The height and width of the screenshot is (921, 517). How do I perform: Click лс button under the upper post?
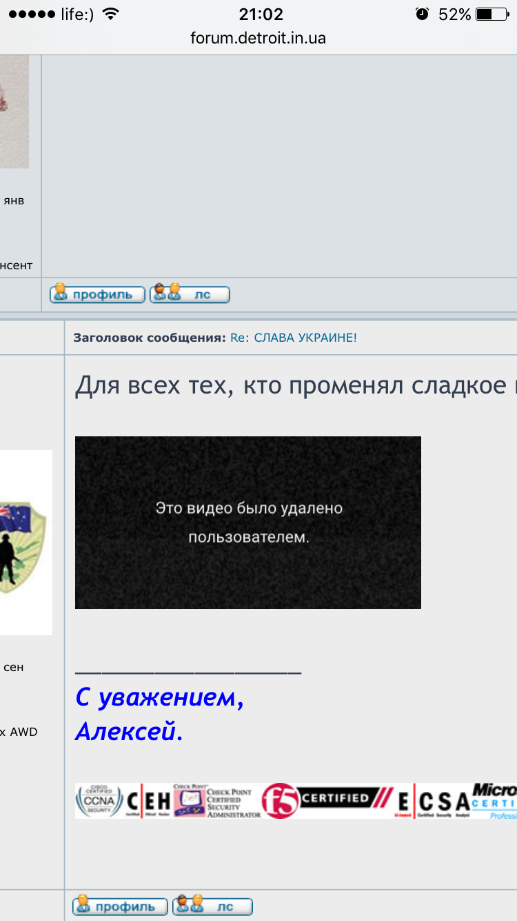pyautogui.click(x=190, y=295)
